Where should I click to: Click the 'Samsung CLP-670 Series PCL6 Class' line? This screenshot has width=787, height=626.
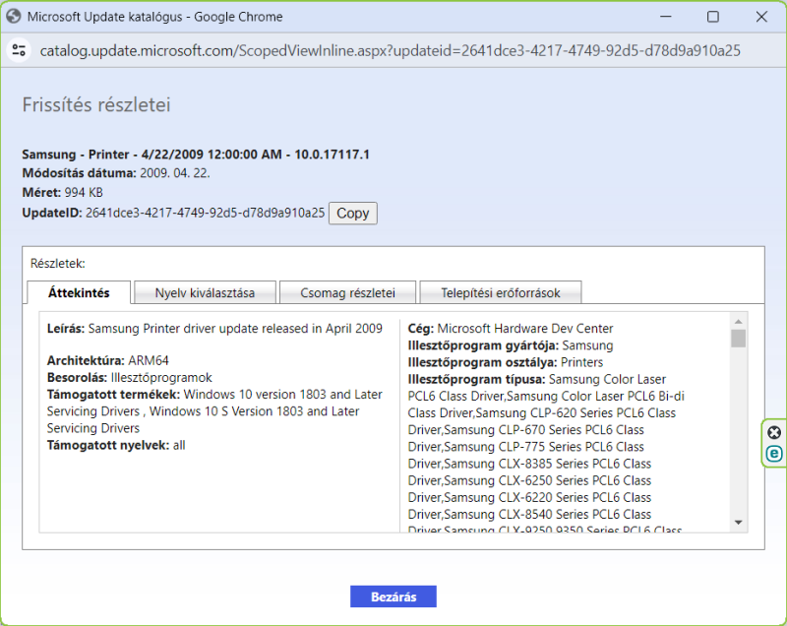click(526, 430)
